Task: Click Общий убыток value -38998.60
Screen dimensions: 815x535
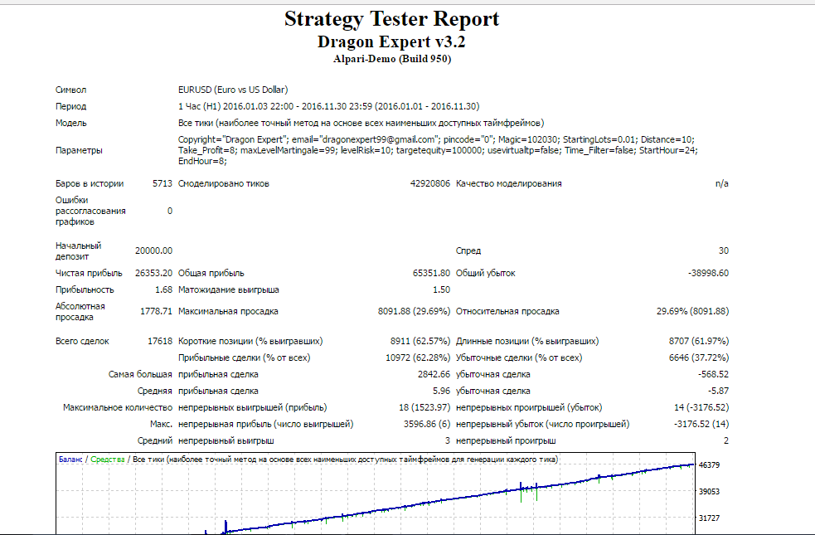Action: pos(708,273)
